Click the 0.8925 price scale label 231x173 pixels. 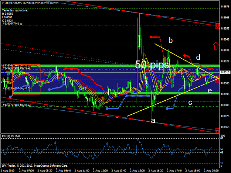pos(225,61)
